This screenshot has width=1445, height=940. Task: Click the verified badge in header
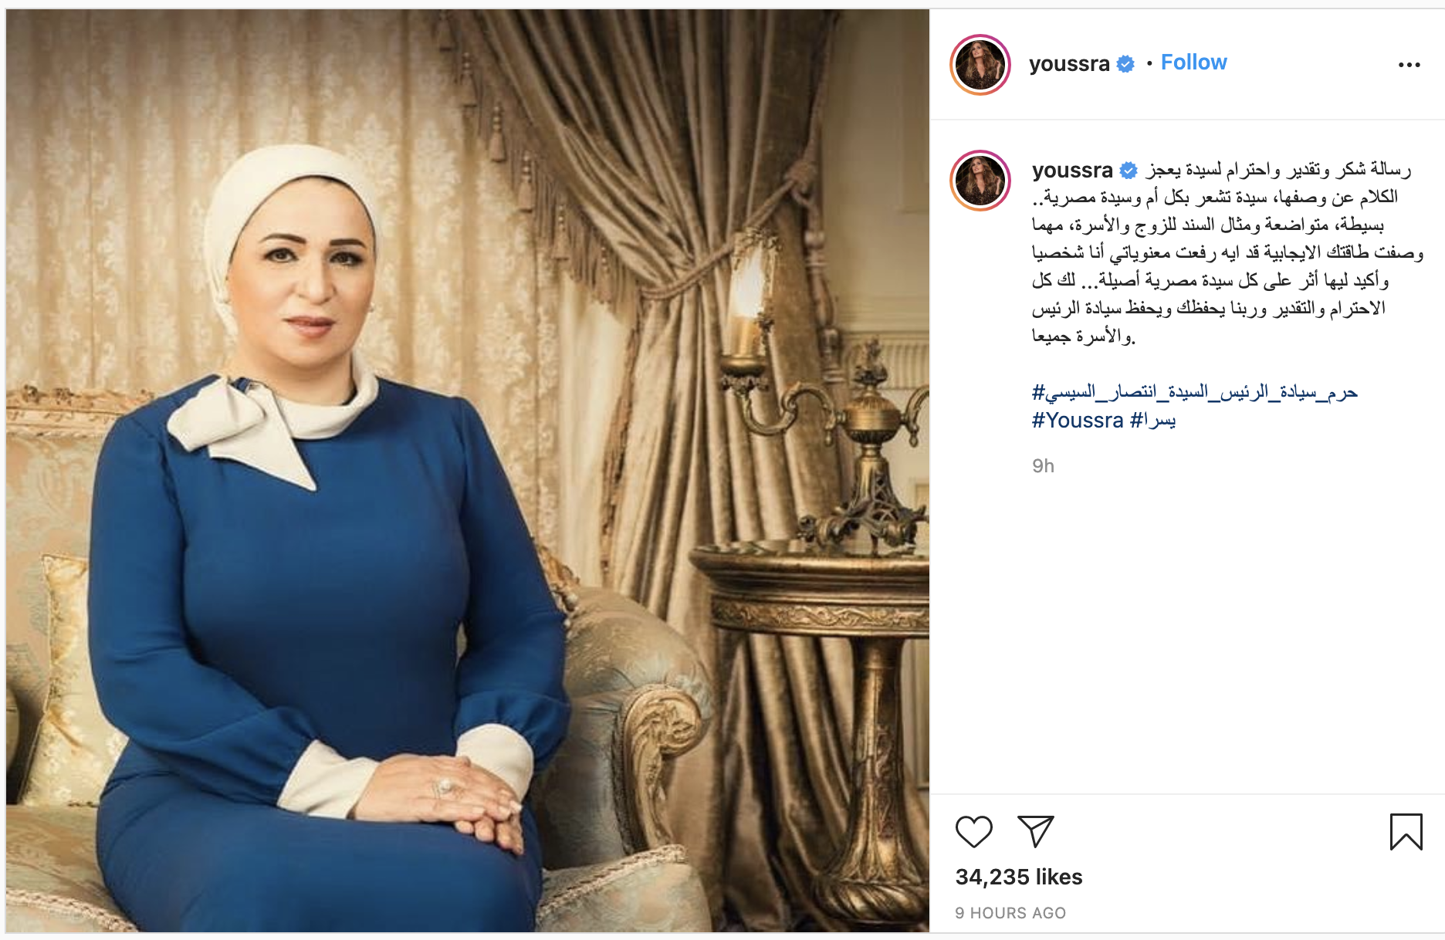pyautogui.click(x=1125, y=64)
